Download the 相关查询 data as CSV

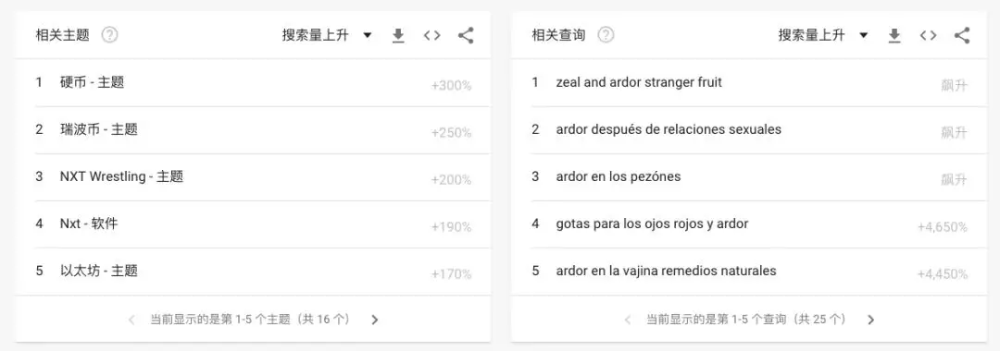point(894,36)
